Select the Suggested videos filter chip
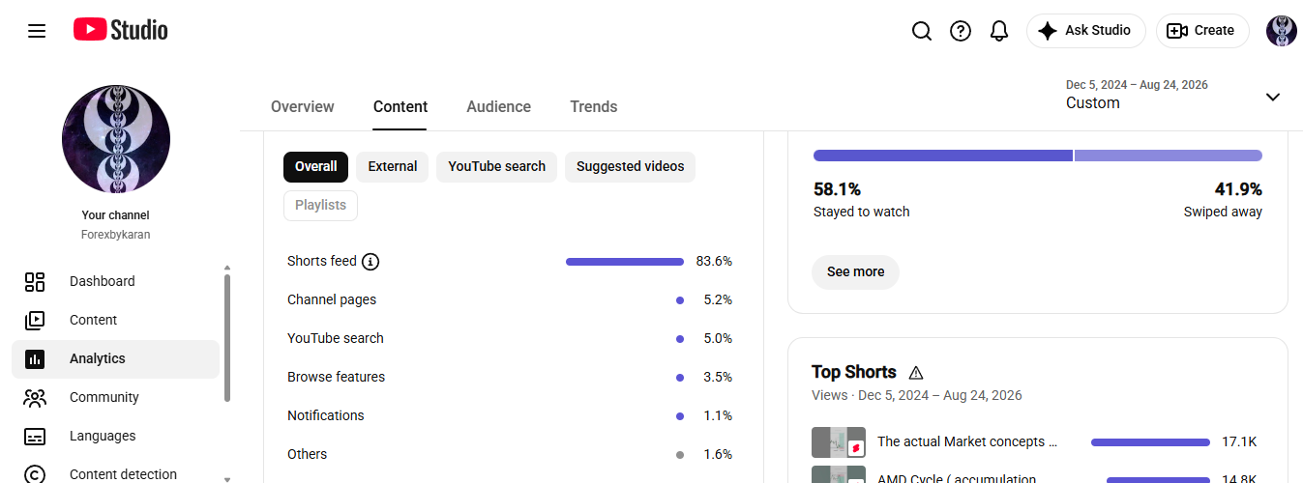 [x=630, y=166]
